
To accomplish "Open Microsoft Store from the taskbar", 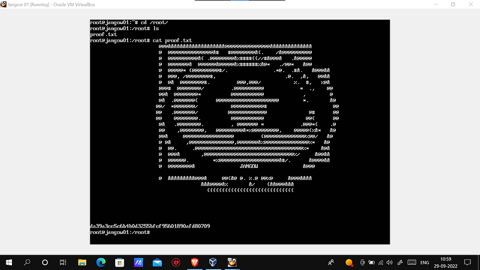I will (x=120, y=262).
